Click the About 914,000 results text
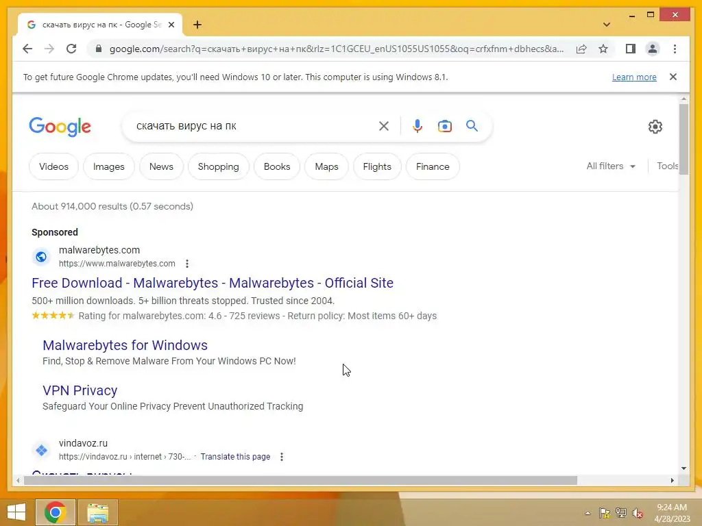 pyautogui.click(x=112, y=206)
